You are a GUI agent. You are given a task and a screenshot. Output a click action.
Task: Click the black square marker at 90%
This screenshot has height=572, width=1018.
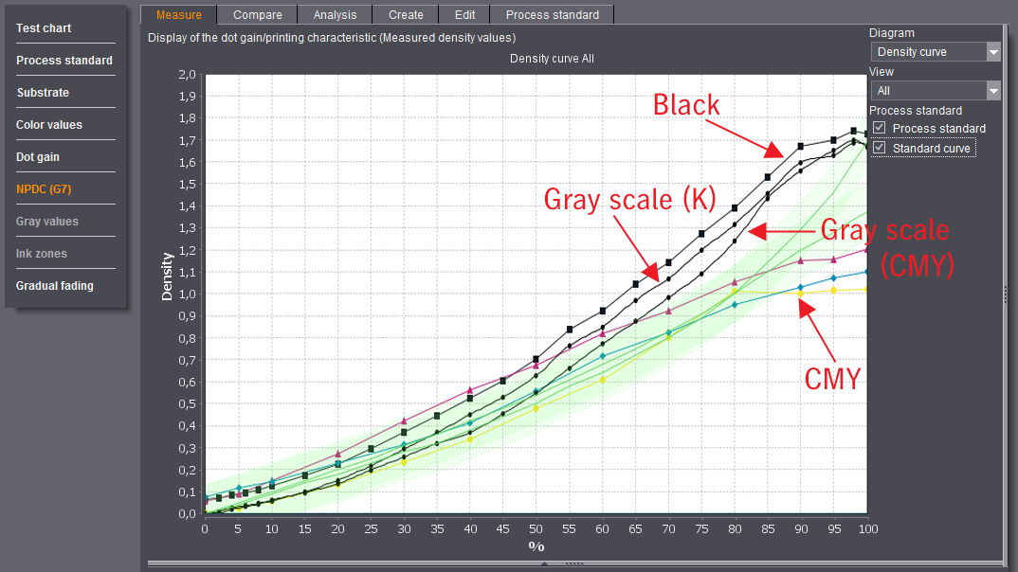tap(801, 146)
